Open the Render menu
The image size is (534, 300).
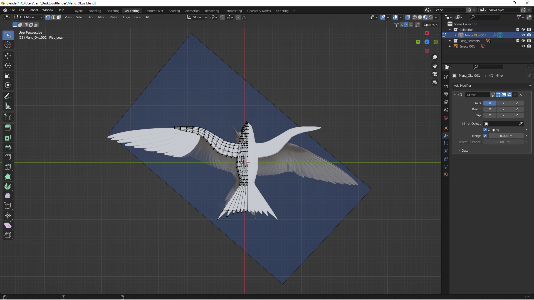coord(33,10)
